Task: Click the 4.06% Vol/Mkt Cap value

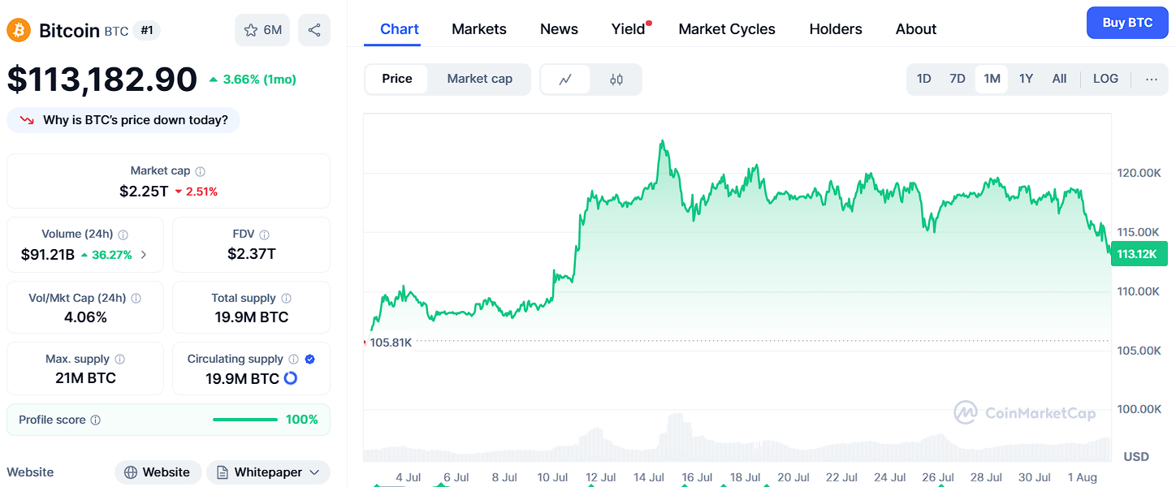Action: 85,317
